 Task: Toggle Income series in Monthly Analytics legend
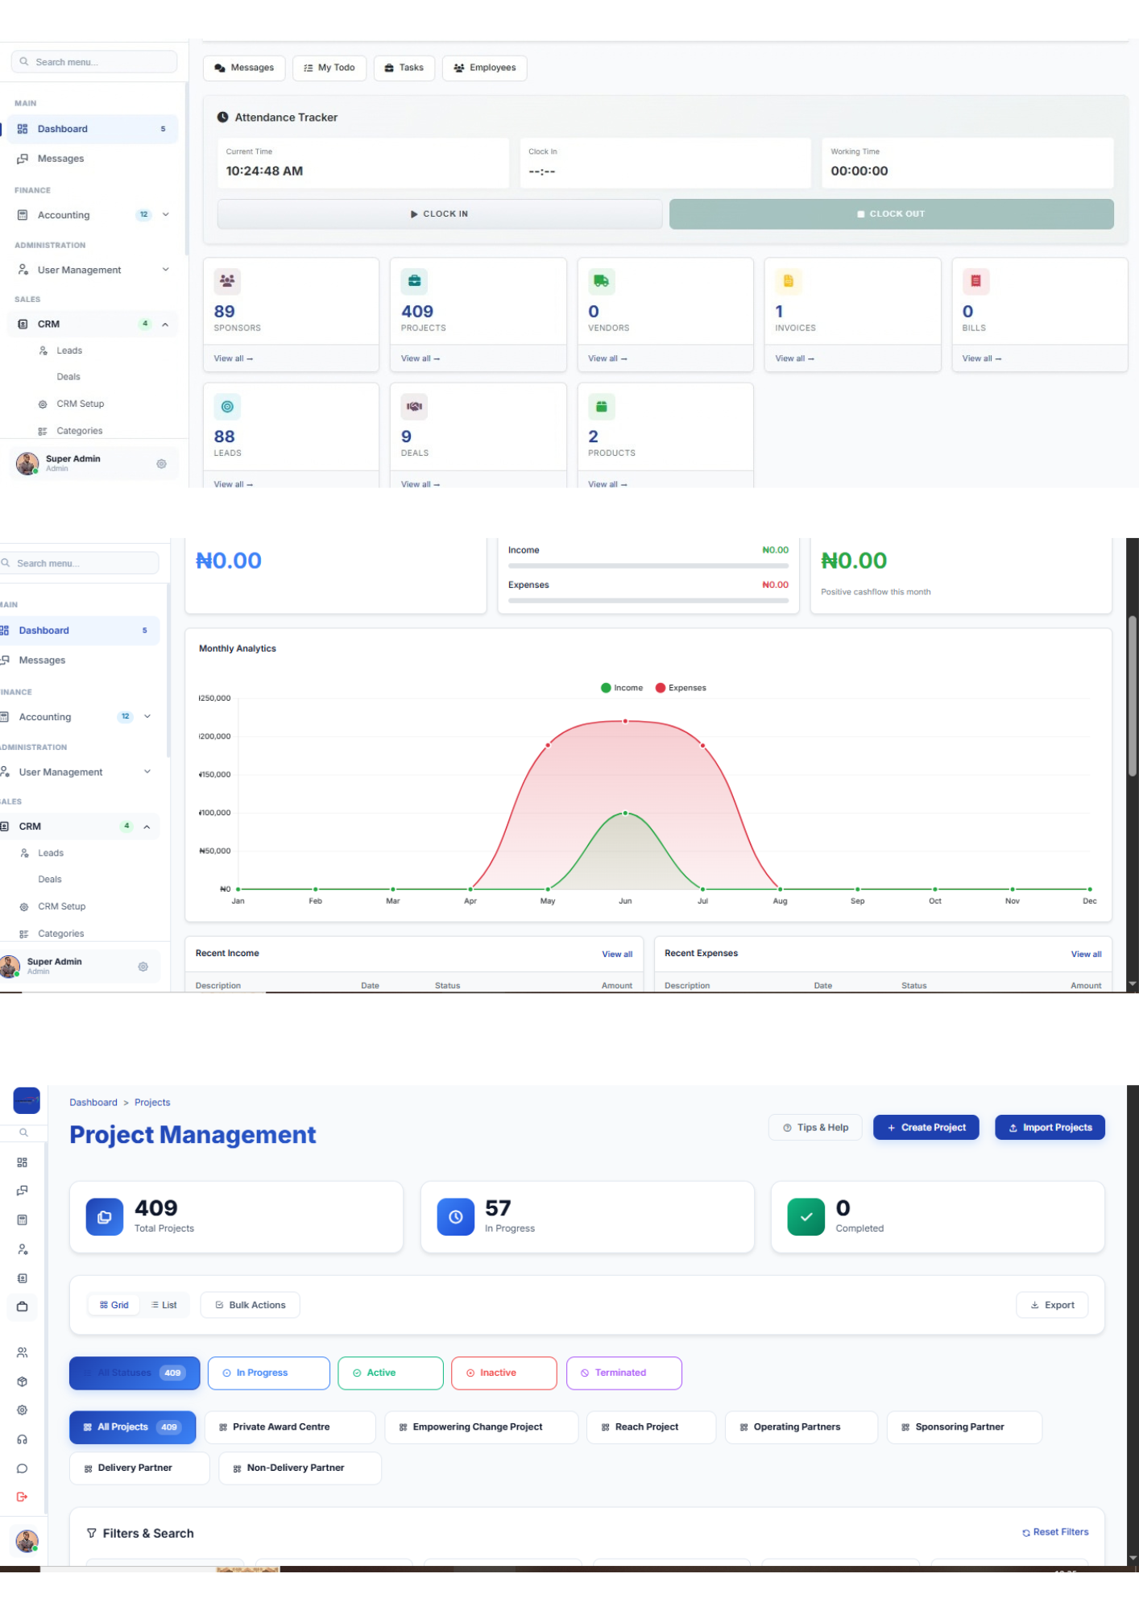[622, 688]
